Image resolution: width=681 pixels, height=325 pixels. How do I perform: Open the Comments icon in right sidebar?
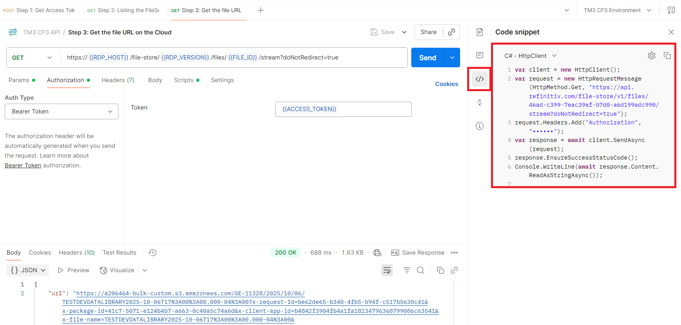click(x=480, y=56)
